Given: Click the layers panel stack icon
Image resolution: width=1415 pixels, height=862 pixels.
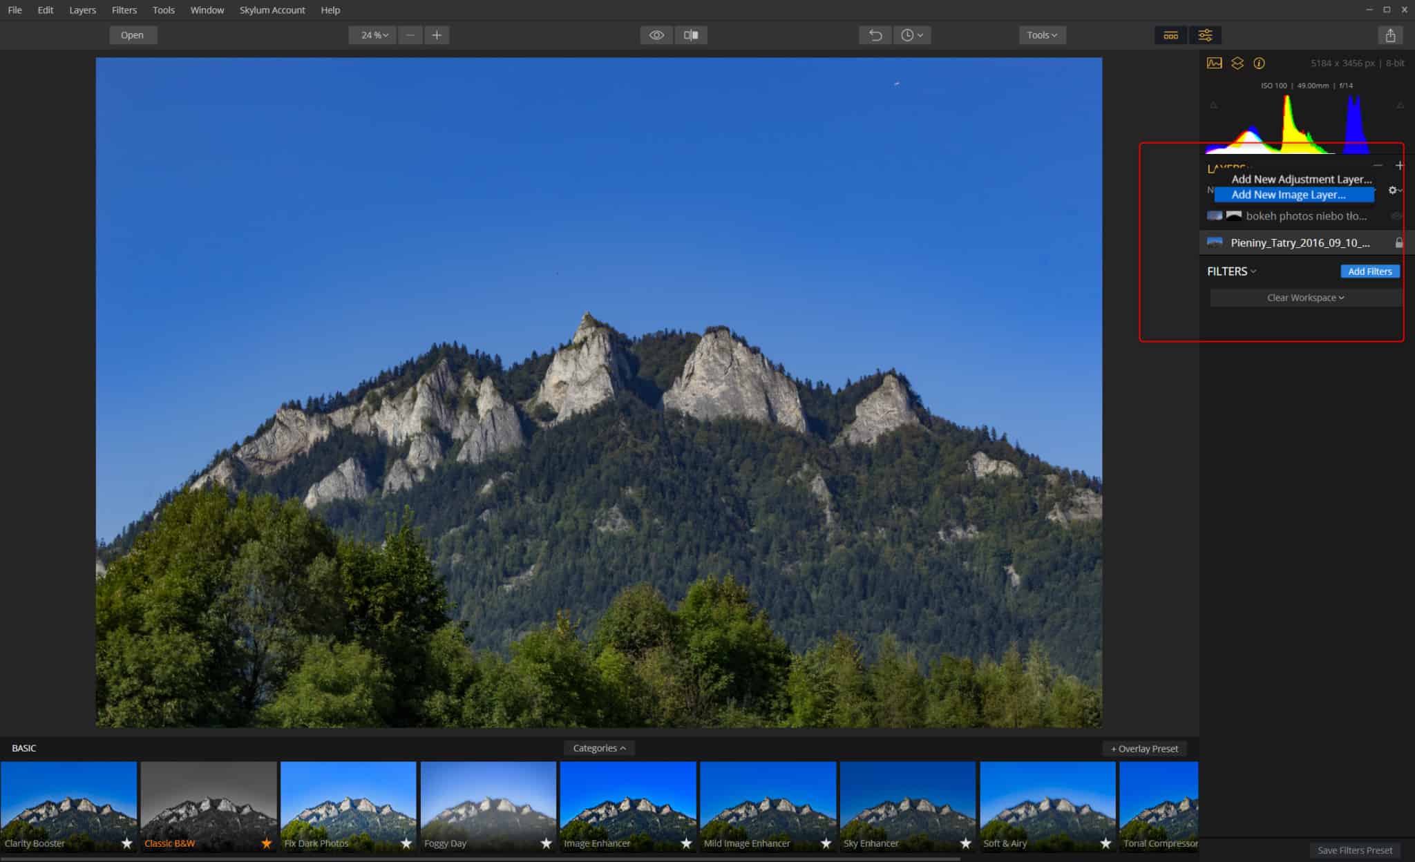Looking at the screenshot, I should 1237,63.
